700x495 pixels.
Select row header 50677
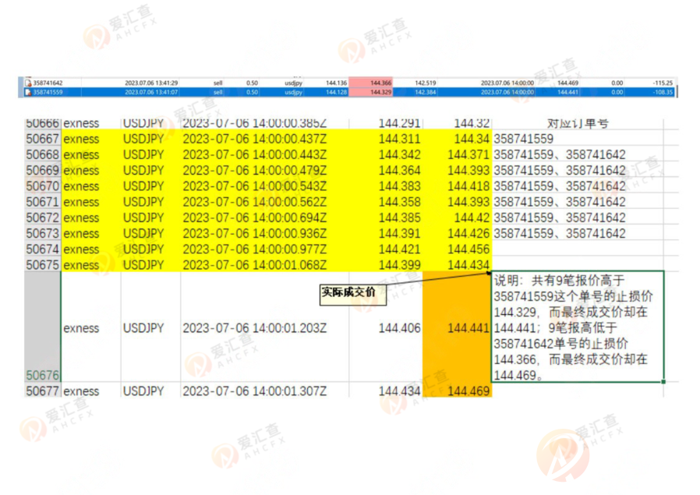[42, 391]
